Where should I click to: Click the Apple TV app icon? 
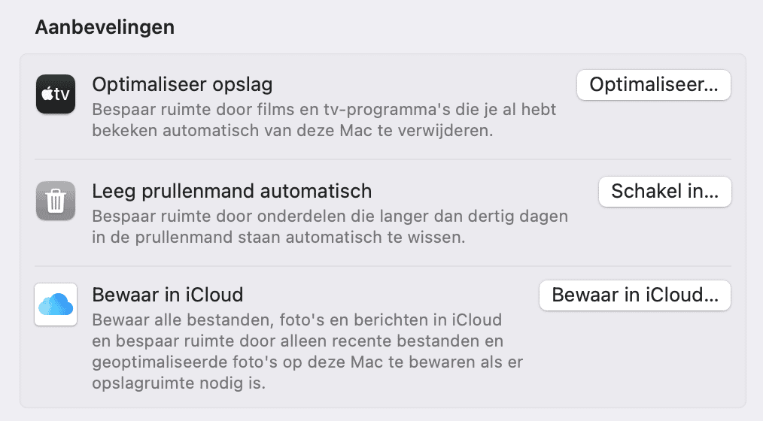tap(56, 94)
